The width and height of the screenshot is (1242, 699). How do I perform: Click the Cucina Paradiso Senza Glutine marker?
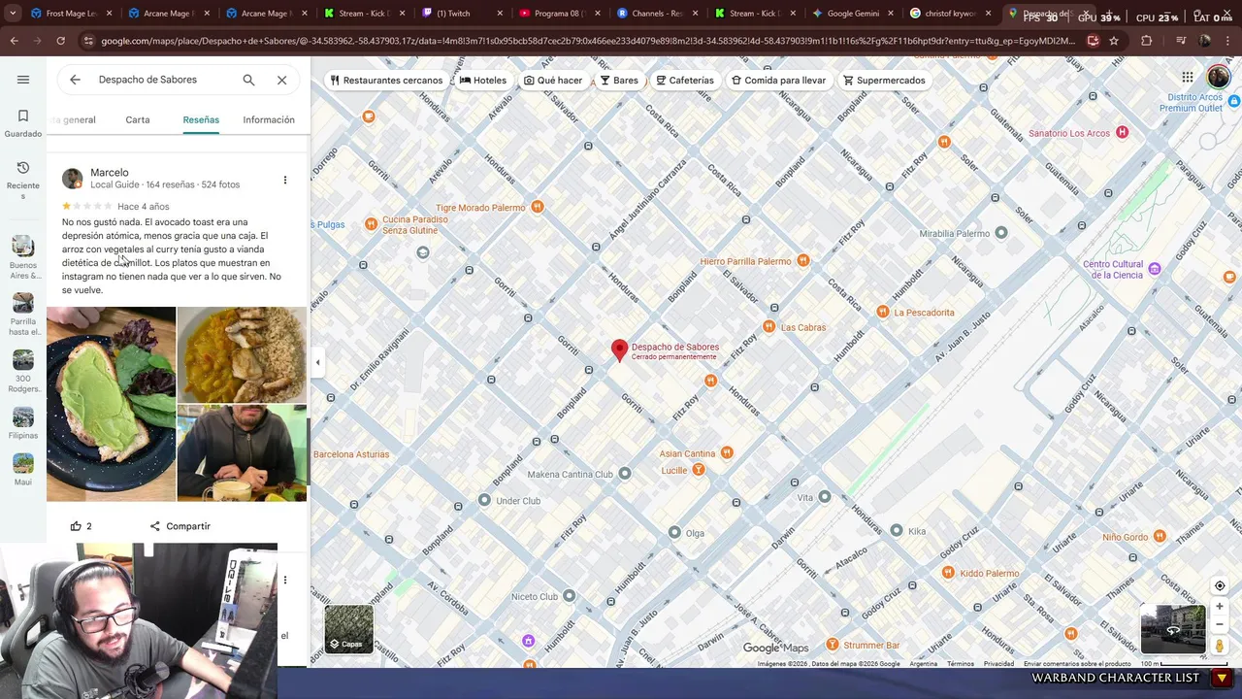371,224
